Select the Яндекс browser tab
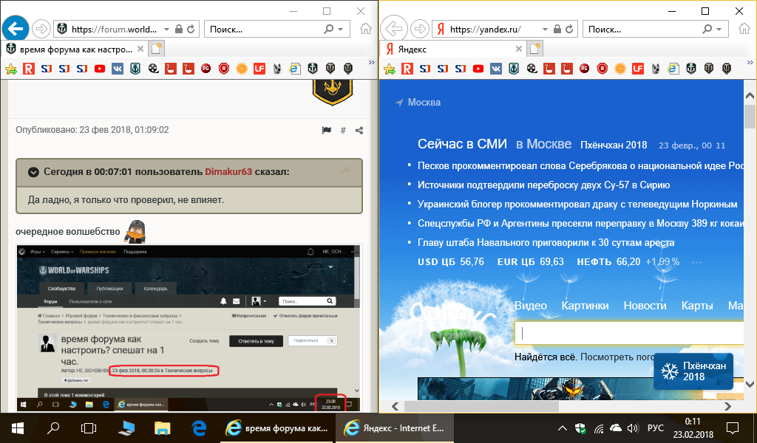The height and width of the screenshot is (443, 757). 454,49
